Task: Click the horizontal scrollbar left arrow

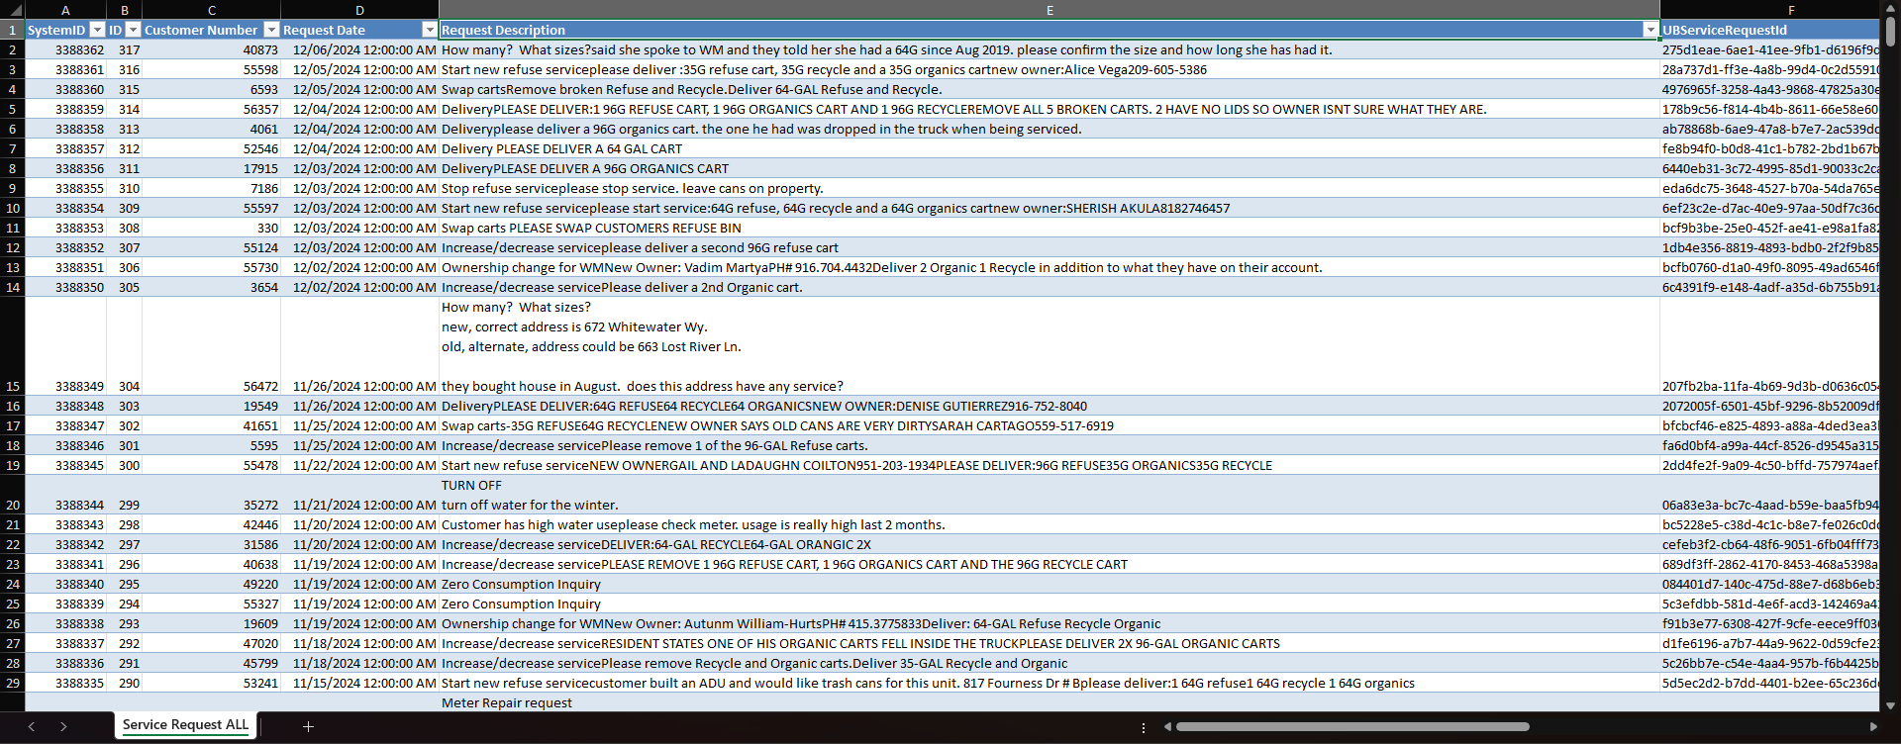Action: [1168, 726]
